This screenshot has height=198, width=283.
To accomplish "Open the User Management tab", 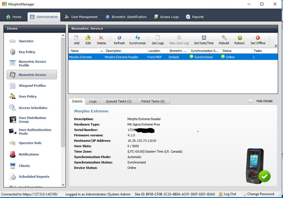I will 81,17.
